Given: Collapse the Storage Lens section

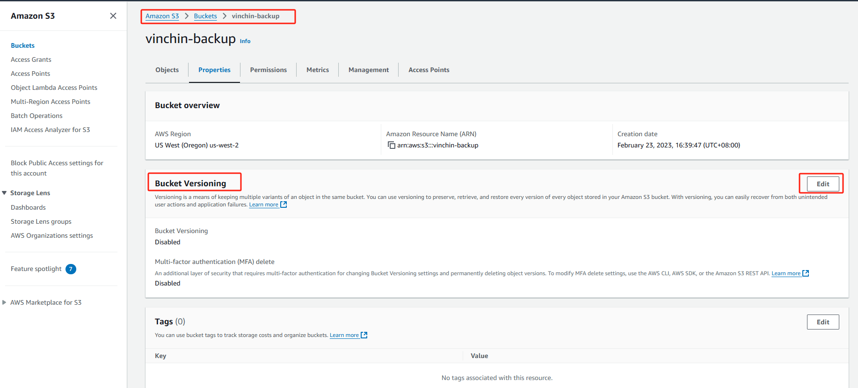Looking at the screenshot, I should [x=4, y=193].
